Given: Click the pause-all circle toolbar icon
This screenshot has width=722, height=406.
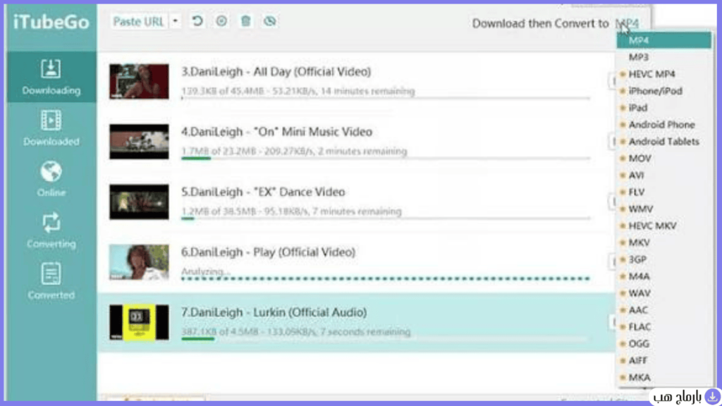Looking at the screenshot, I should [x=221, y=21].
